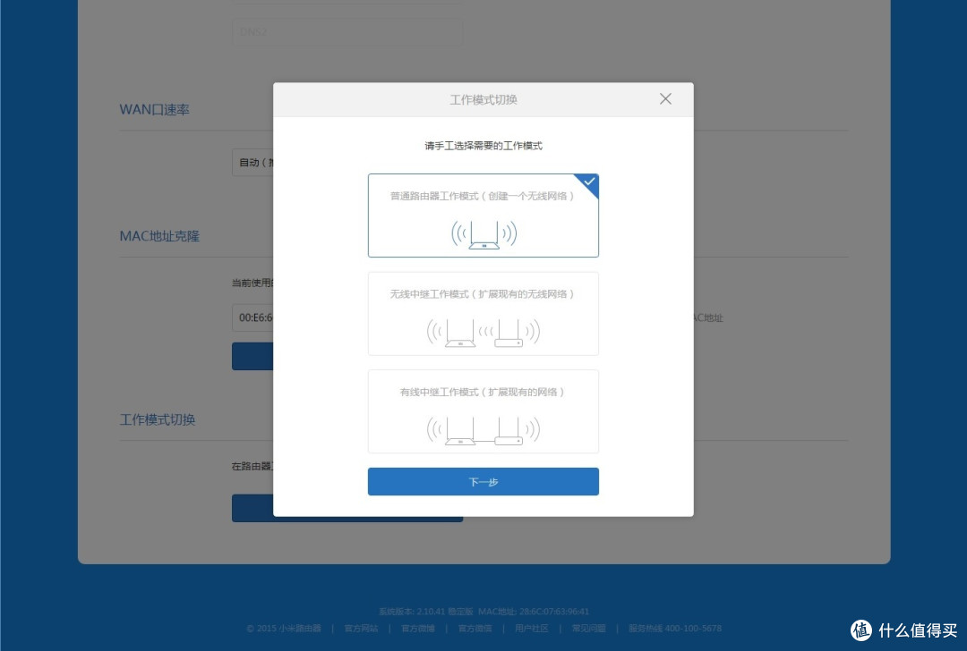Select 普通路由器工作模式 option card
Image resolution: width=967 pixels, height=651 pixels.
pyautogui.click(x=483, y=216)
